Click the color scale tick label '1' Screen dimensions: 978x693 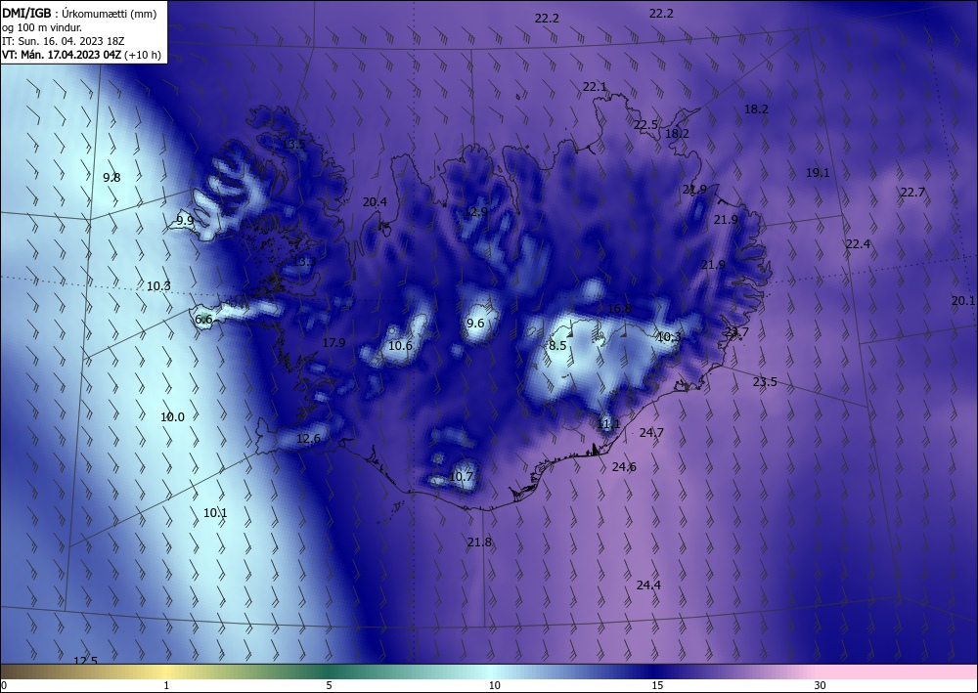coord(166,686)
